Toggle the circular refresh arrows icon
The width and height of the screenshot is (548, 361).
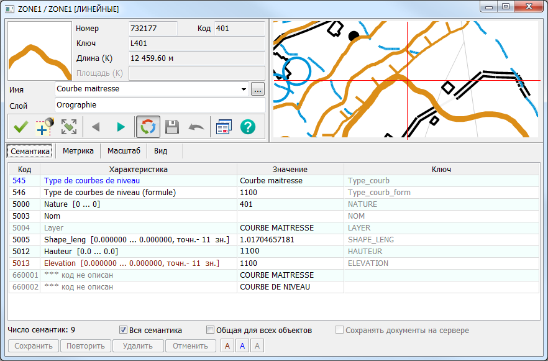[x=148, y=127]
